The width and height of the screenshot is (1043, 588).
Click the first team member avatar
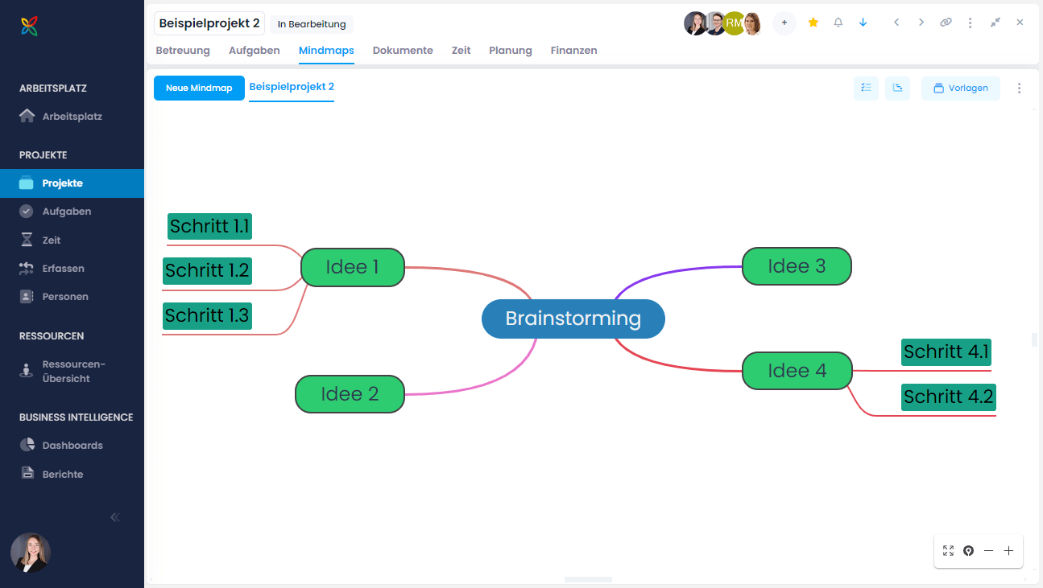coord(695,23)
